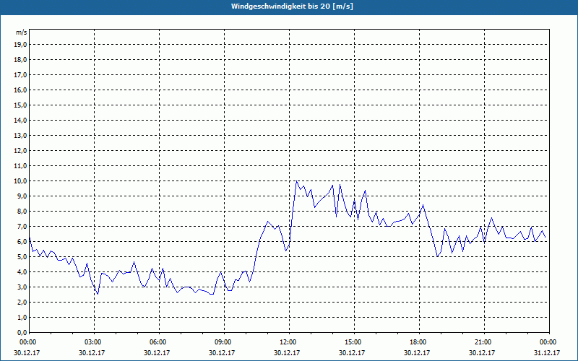
Task: Click the 1,0 y-axis label
Action: click(x=22, y=318)
